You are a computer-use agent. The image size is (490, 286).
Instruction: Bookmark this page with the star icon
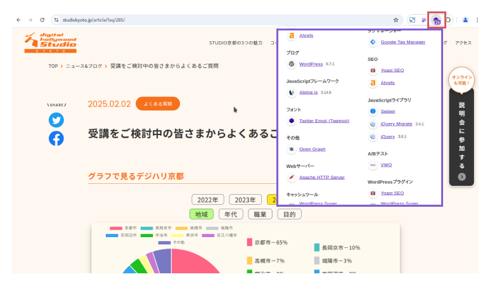pos(396,20)
